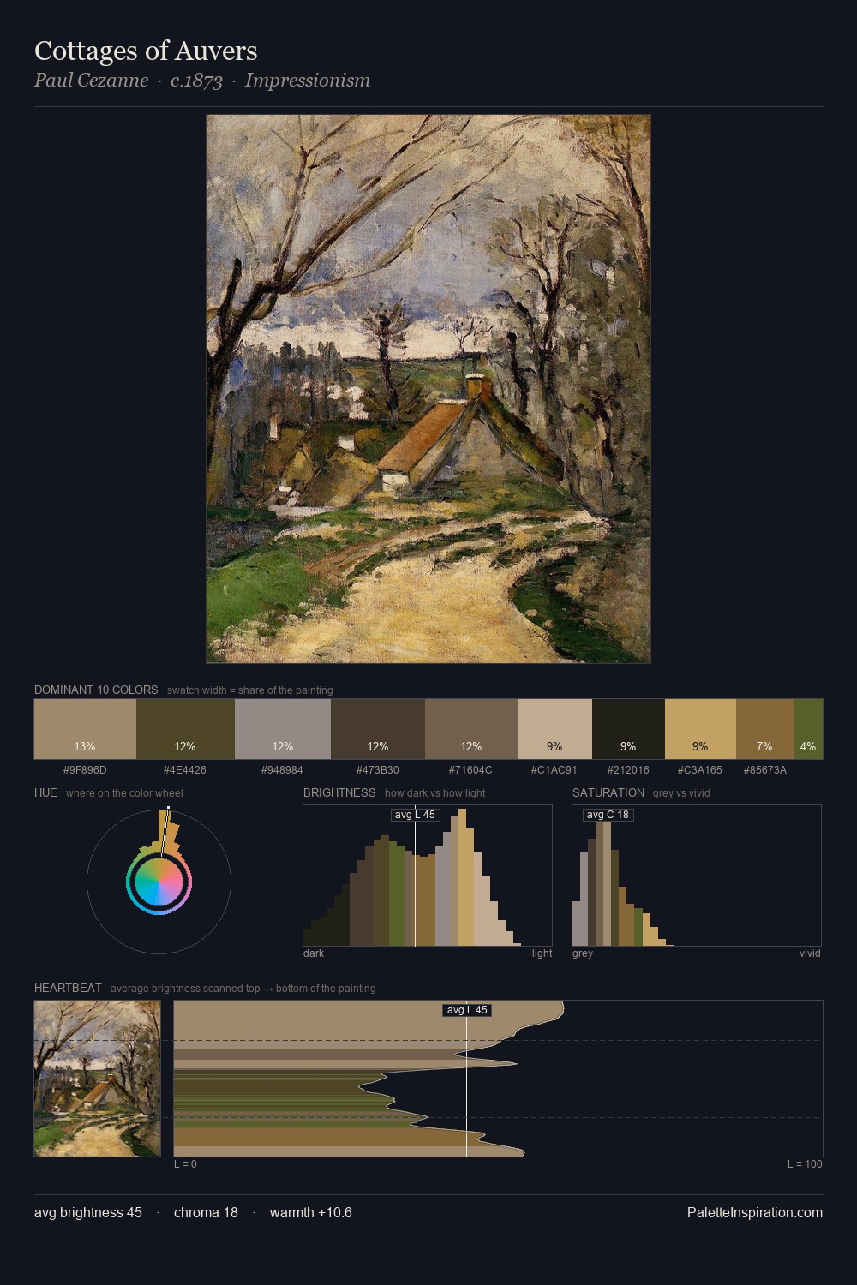
Task: Click the 'SATURATION' section heading
Action: [x=608, y=792]
